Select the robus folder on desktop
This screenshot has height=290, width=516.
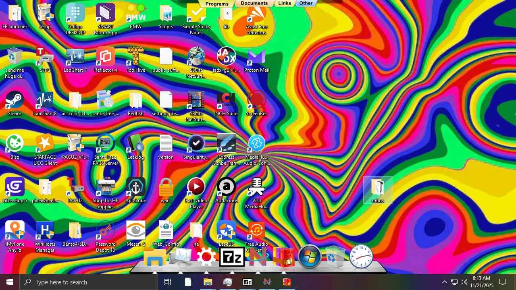tap(378, 191)
